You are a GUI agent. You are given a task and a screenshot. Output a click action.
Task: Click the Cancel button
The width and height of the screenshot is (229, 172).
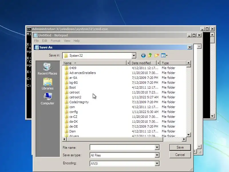click(x=180, y=155)
